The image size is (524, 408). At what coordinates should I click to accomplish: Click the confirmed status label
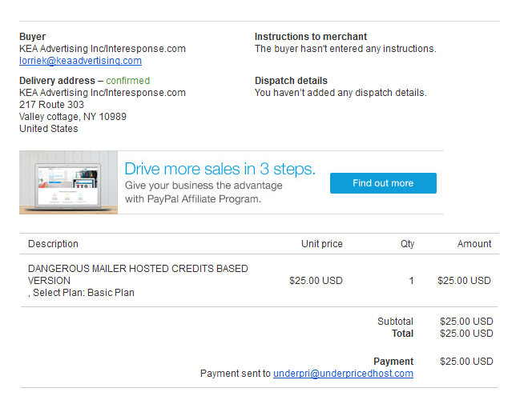pyautogui.click(x=127, y=81)
